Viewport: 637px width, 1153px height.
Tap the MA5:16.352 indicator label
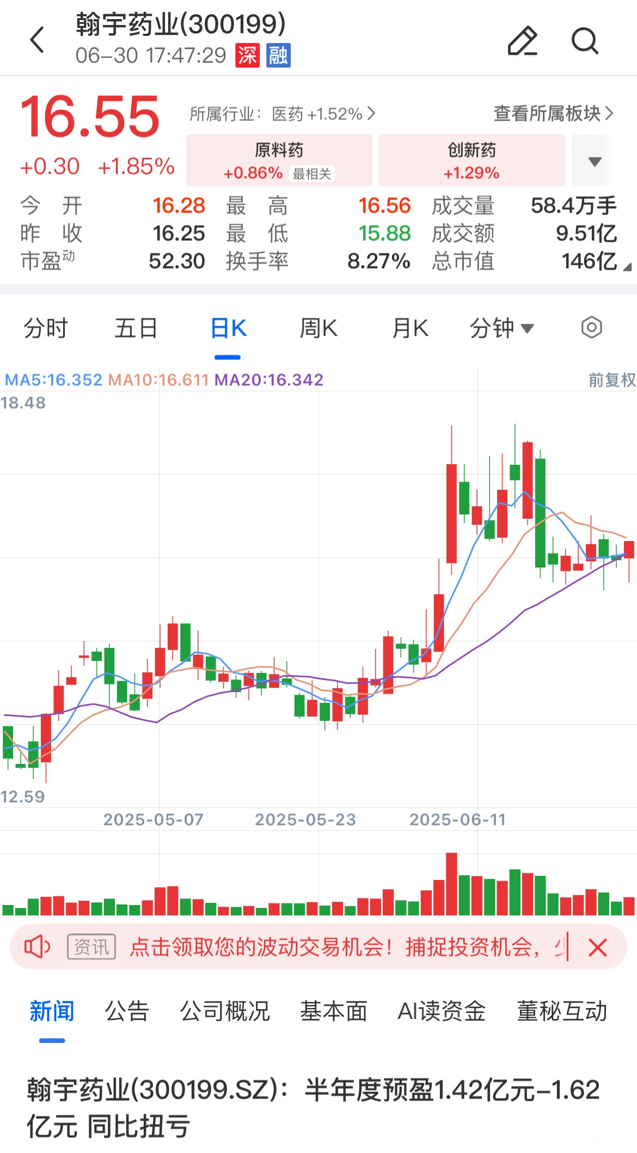[x=53, y=380]
